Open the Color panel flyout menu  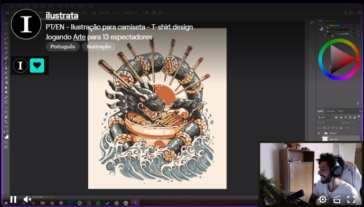[x=360, y=21]
